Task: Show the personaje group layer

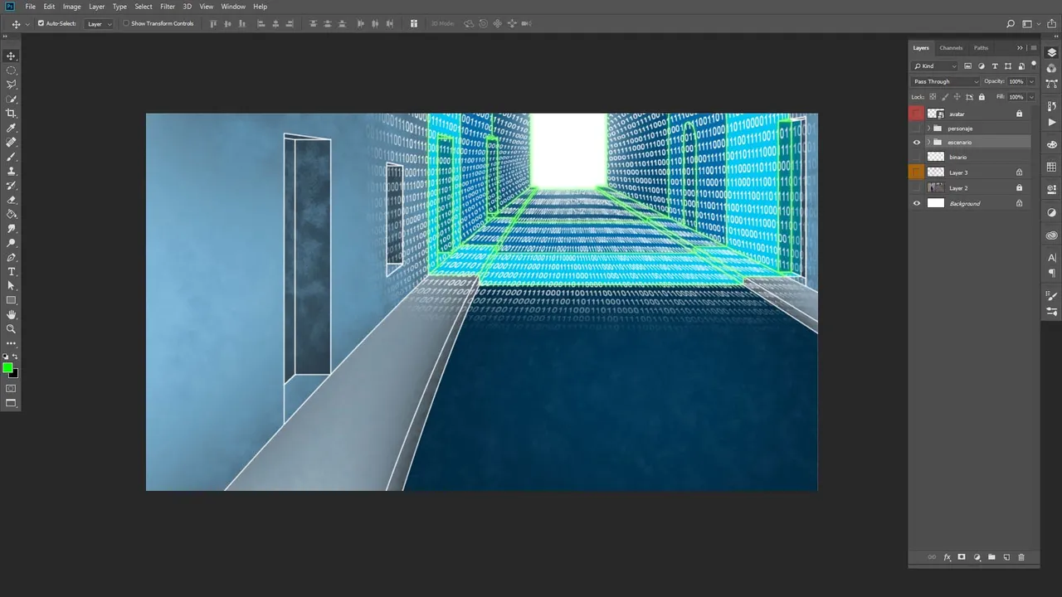Action: coord(917,129)
